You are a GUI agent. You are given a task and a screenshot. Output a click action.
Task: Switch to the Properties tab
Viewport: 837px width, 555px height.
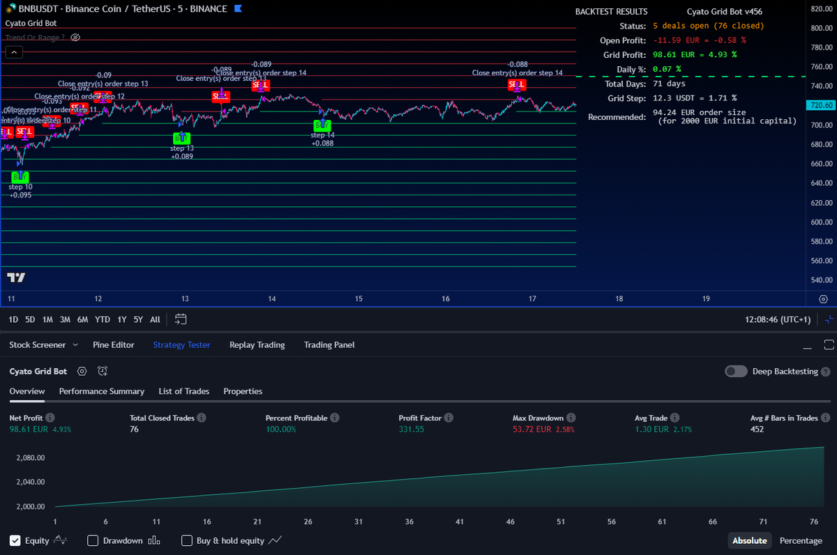point(243,391)
